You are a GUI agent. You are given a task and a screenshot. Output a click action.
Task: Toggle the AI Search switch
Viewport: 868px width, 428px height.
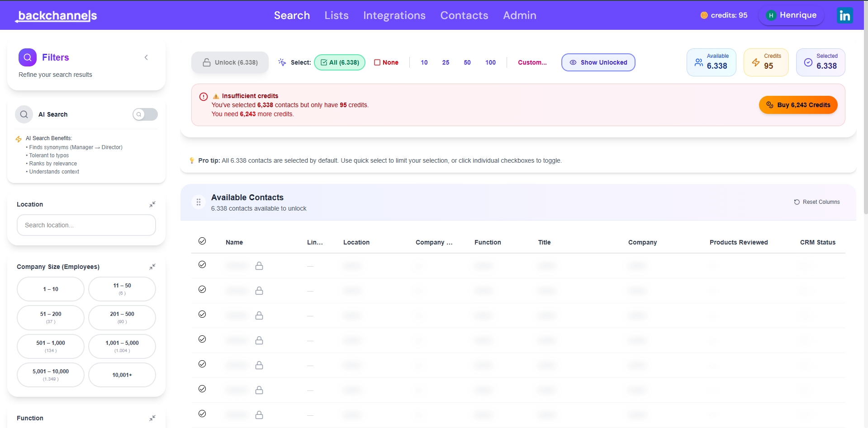[145, 114]
